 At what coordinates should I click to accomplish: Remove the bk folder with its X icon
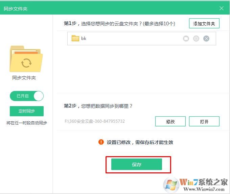(x=206, y=39)
